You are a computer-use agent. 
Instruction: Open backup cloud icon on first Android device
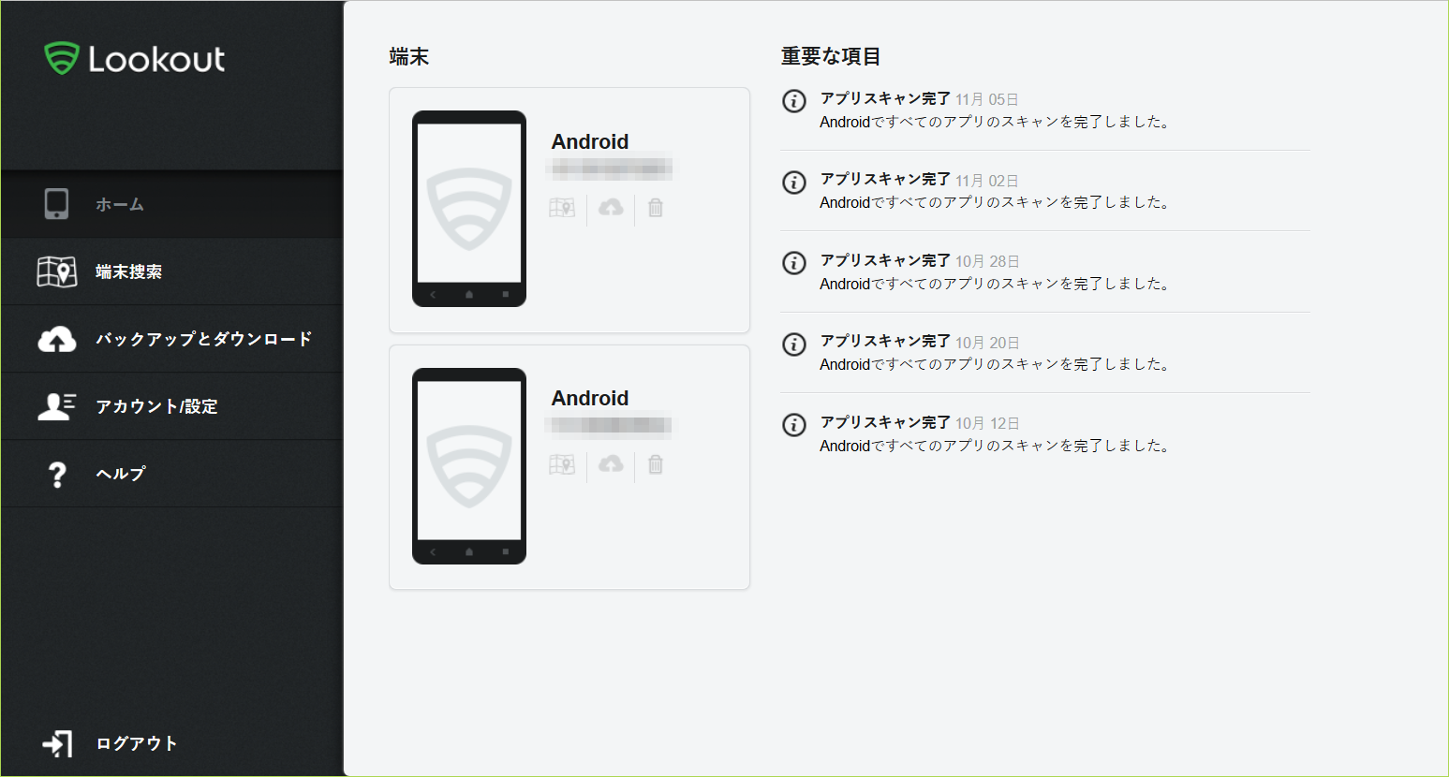point(611,208)
